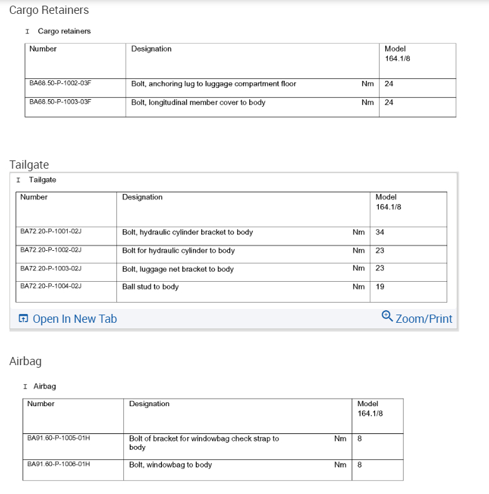Select part number BA72.20-P-1003-02J

click(x=51, y=268)
